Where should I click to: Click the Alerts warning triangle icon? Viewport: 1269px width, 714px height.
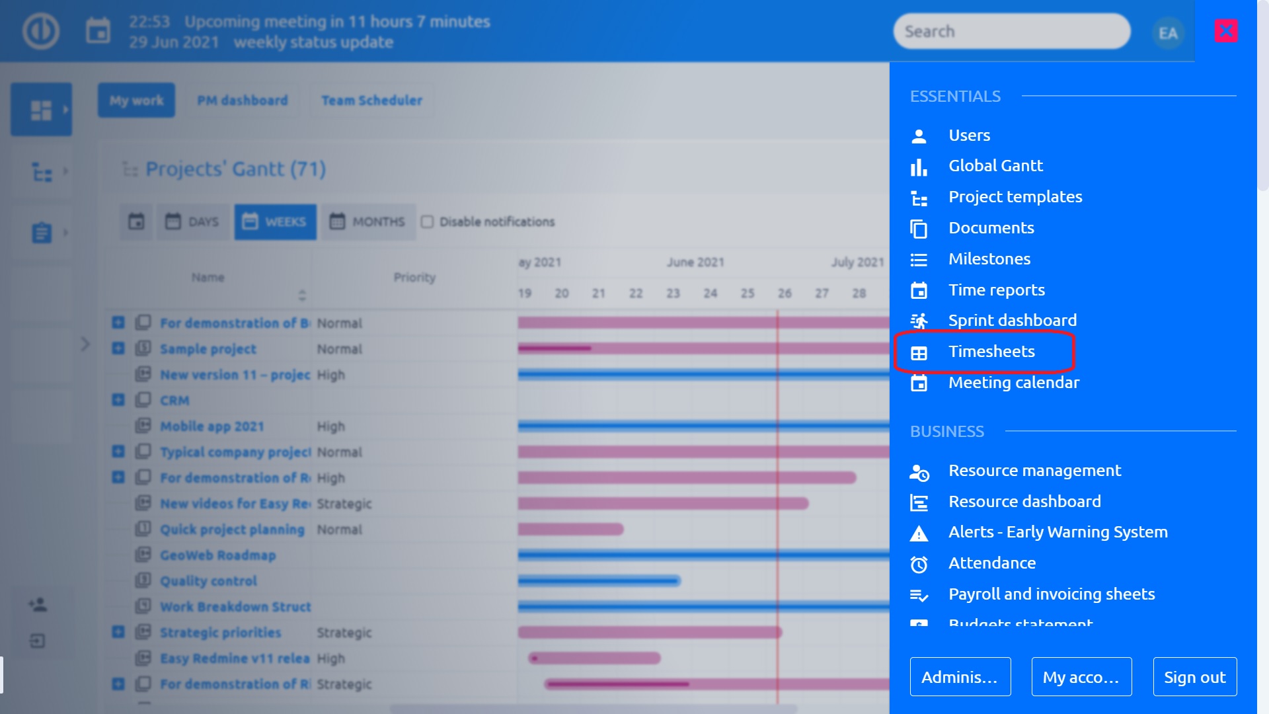(x=919, y=532)
